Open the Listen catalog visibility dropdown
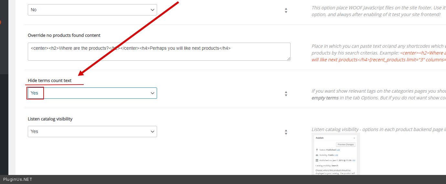The height and width of the screenshot is (184, 446). (92, 131)
